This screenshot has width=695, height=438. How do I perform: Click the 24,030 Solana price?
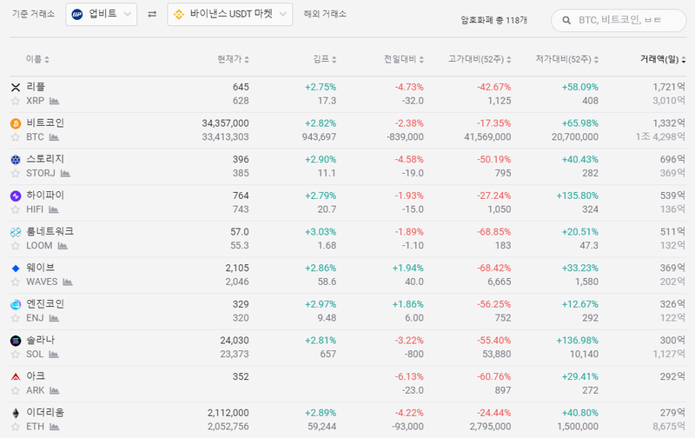(x=235, y=341)
